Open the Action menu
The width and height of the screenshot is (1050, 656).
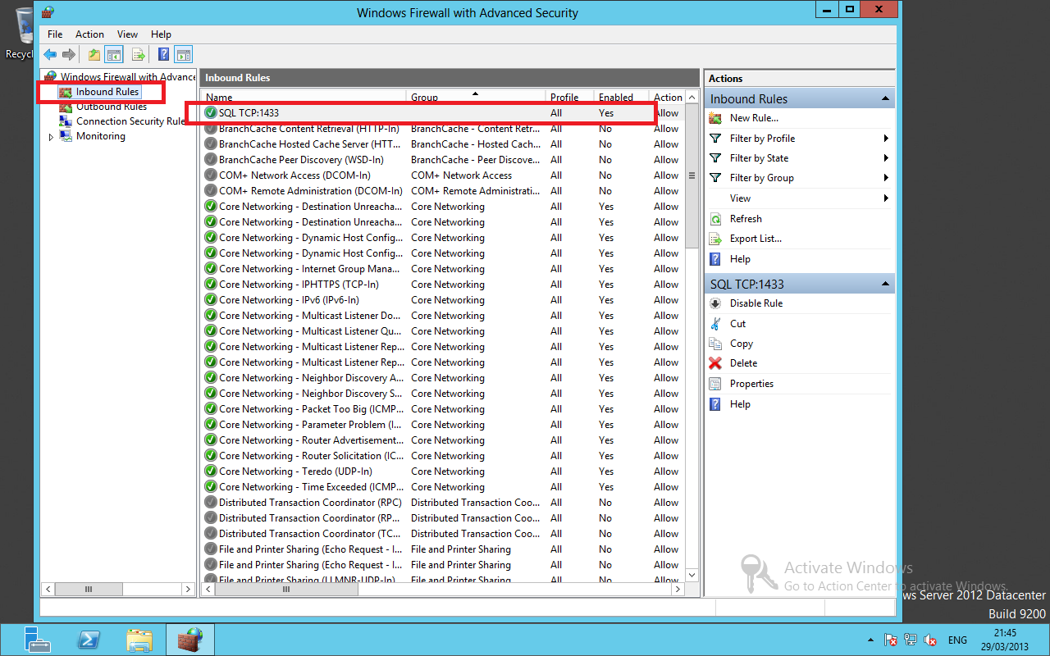[89, 34]
